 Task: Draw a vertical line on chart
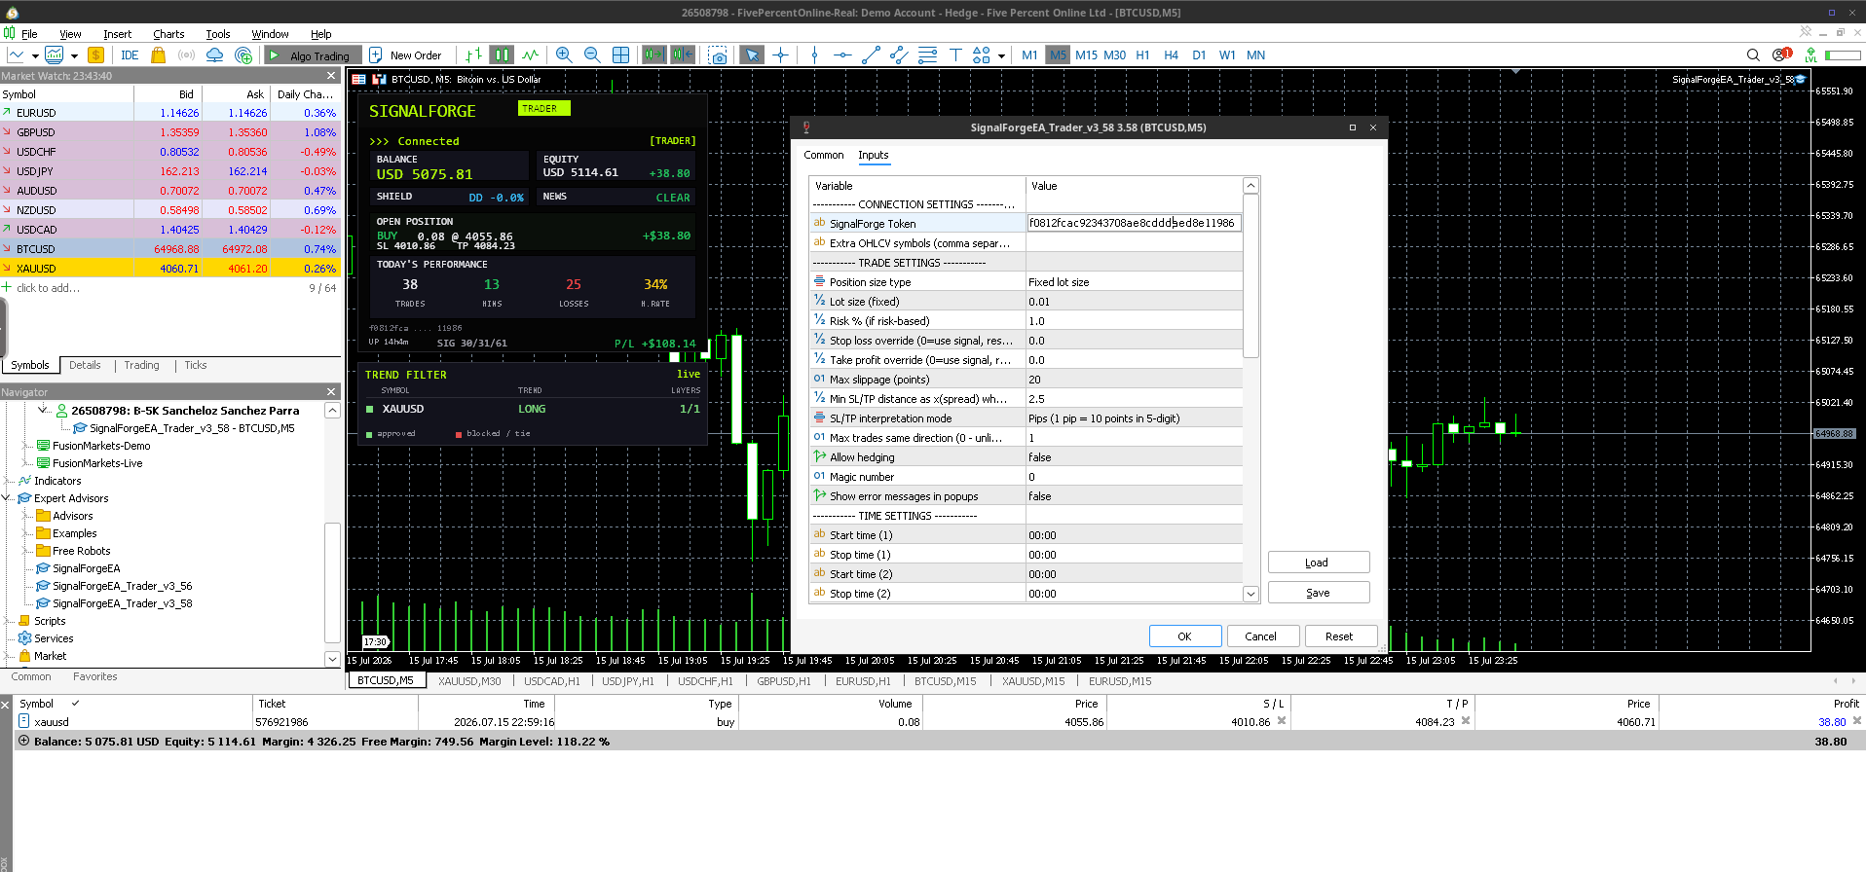coord(814,55)
